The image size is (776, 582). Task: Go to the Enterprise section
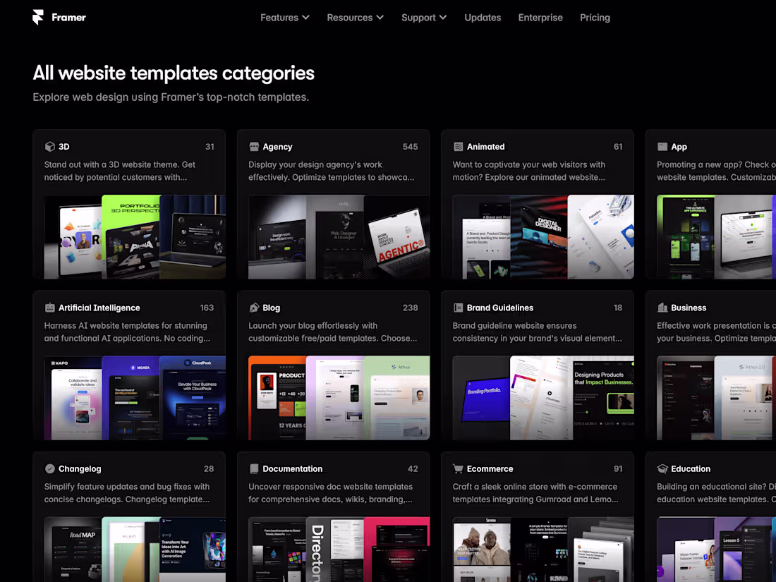pos(540,17)
